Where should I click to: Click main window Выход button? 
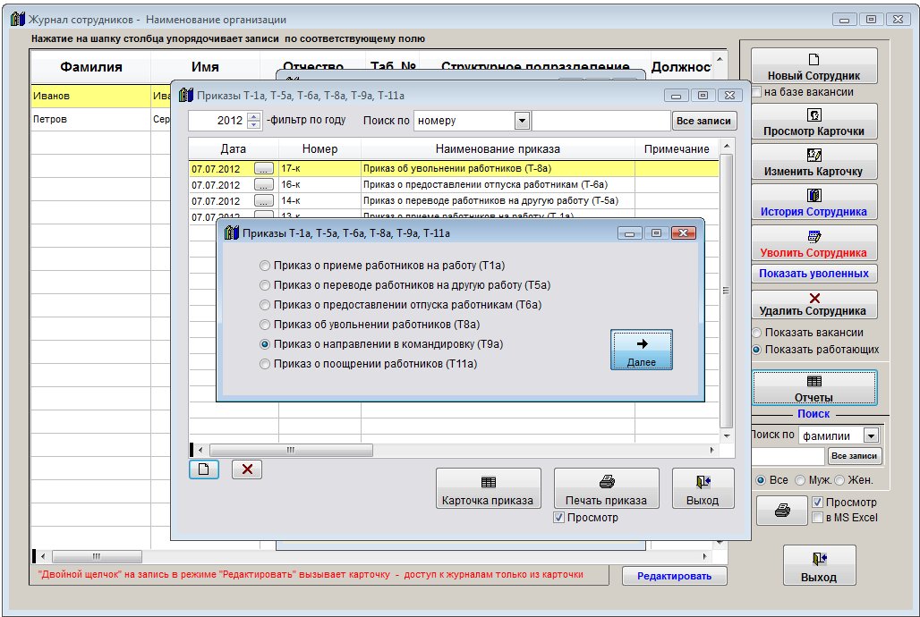pos(819,565)
